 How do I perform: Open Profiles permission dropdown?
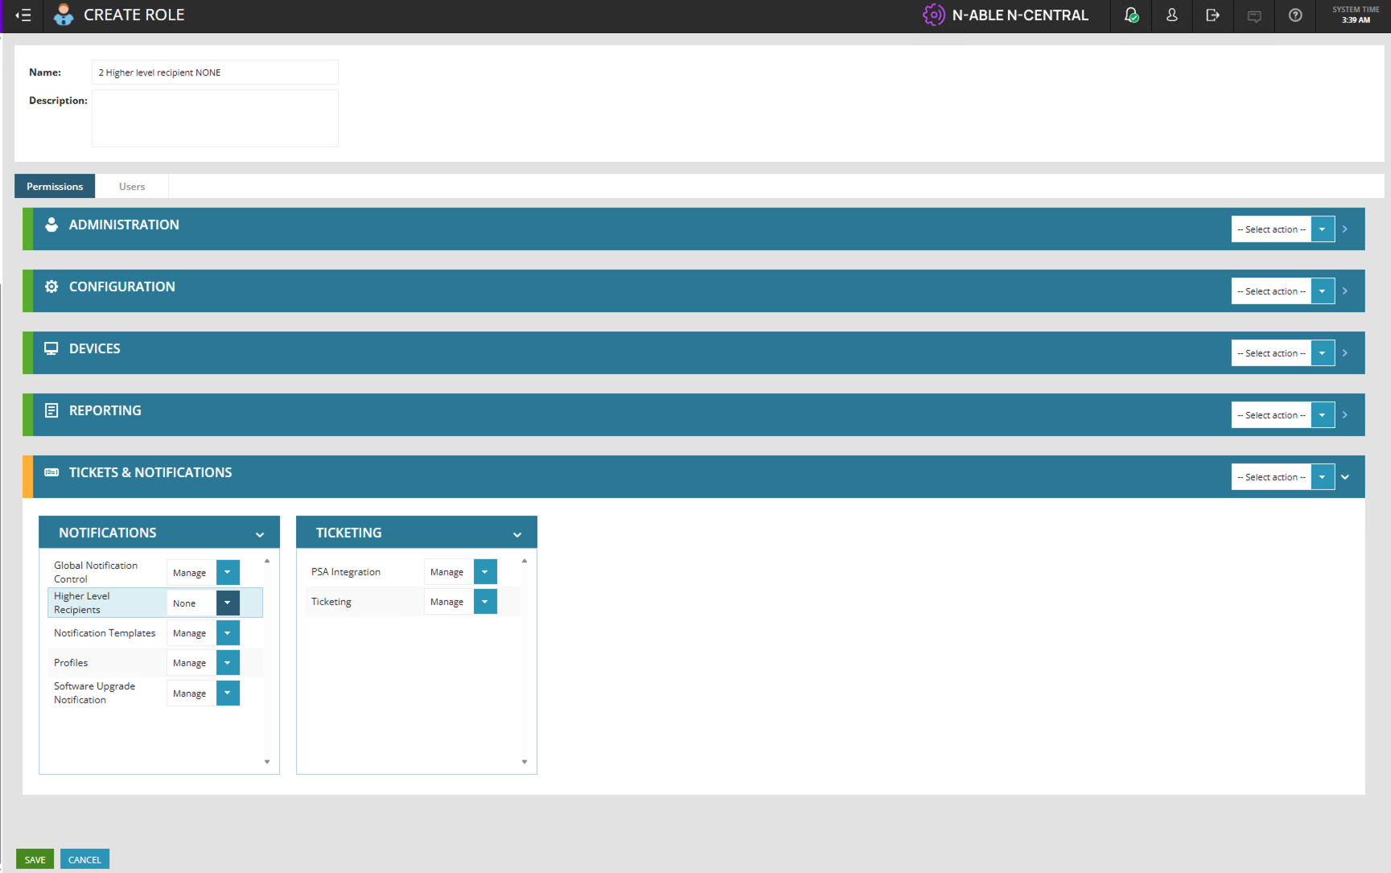point(228,663)
